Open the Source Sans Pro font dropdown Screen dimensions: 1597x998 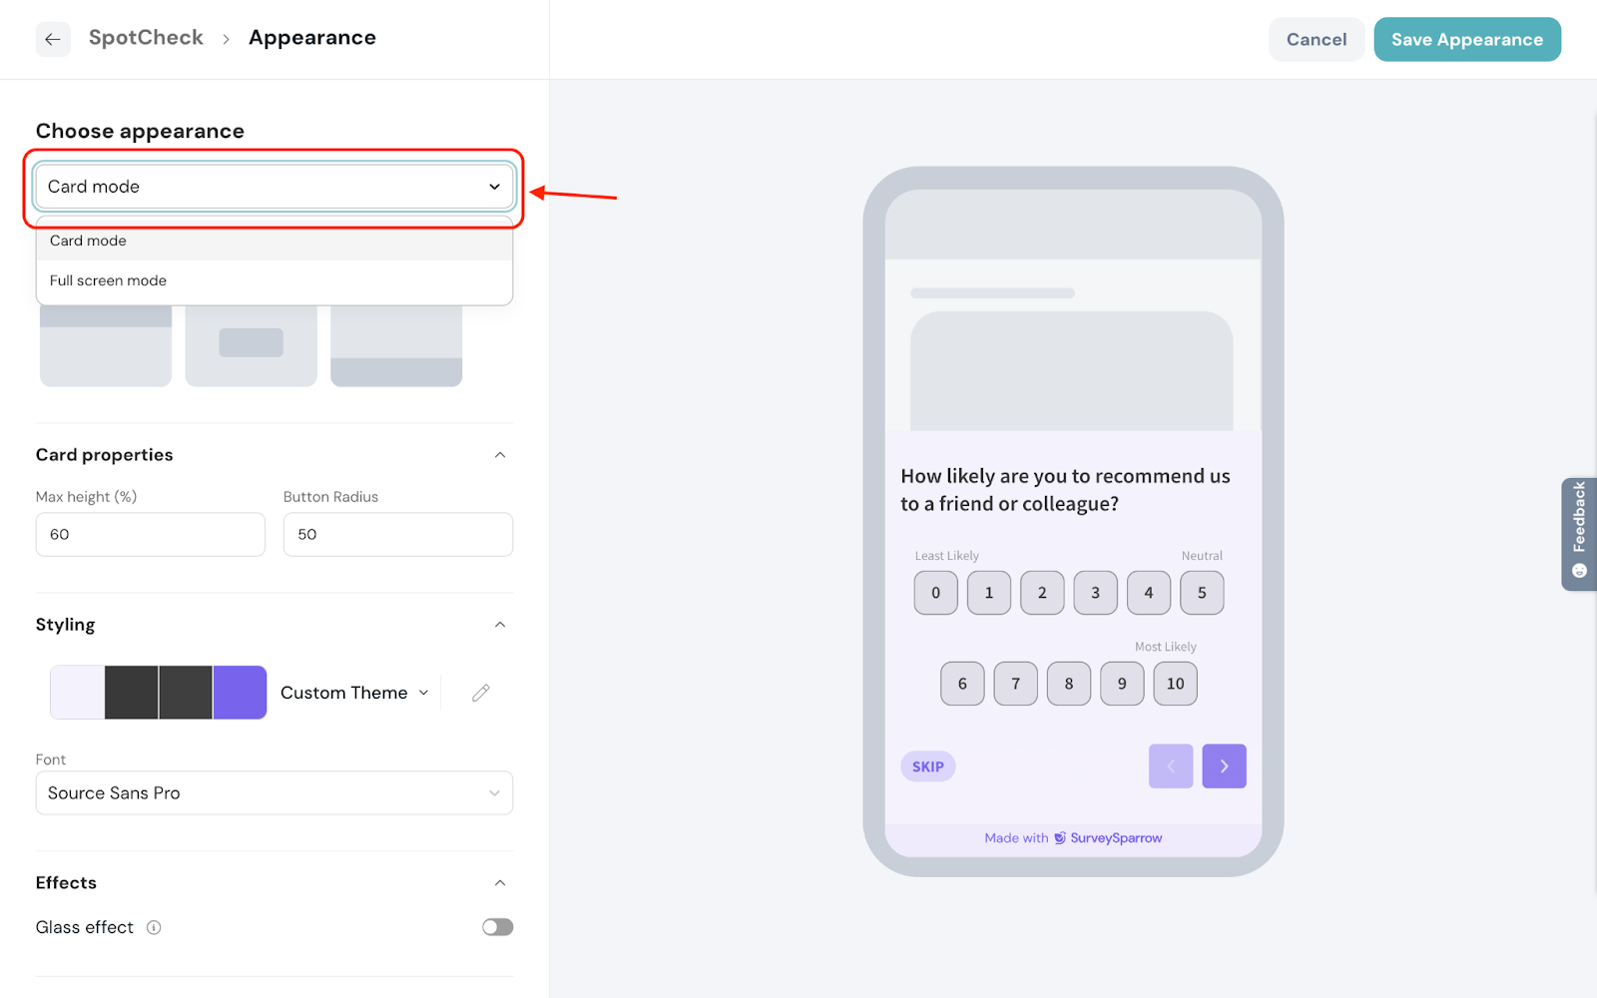point(274,793)
